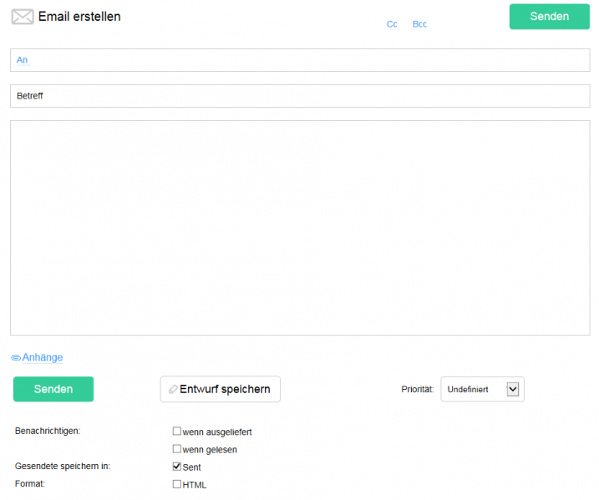Focus the An recipient input field

300,60
